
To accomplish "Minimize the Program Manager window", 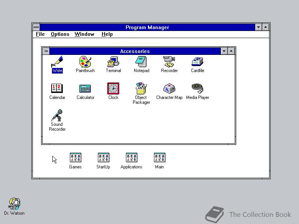I will click(258, 27).
